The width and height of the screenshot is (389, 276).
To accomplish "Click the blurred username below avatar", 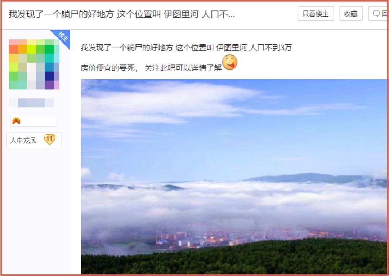I will coord(31,103).
